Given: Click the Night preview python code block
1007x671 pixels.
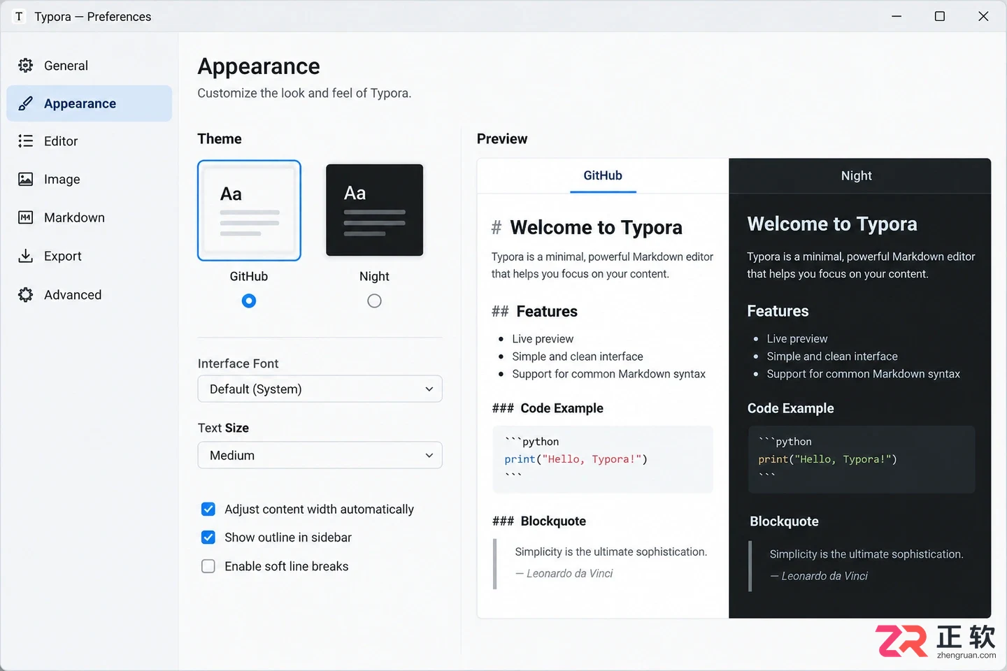Looking at the screenshot, I should (x=861, y=459).
